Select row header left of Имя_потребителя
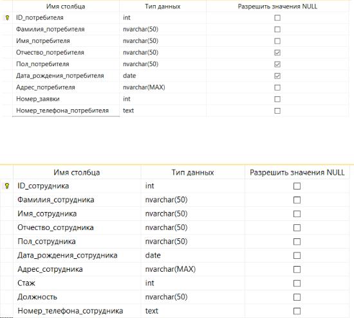This screenshot has width=354, height=318. [x=6, y=41]
